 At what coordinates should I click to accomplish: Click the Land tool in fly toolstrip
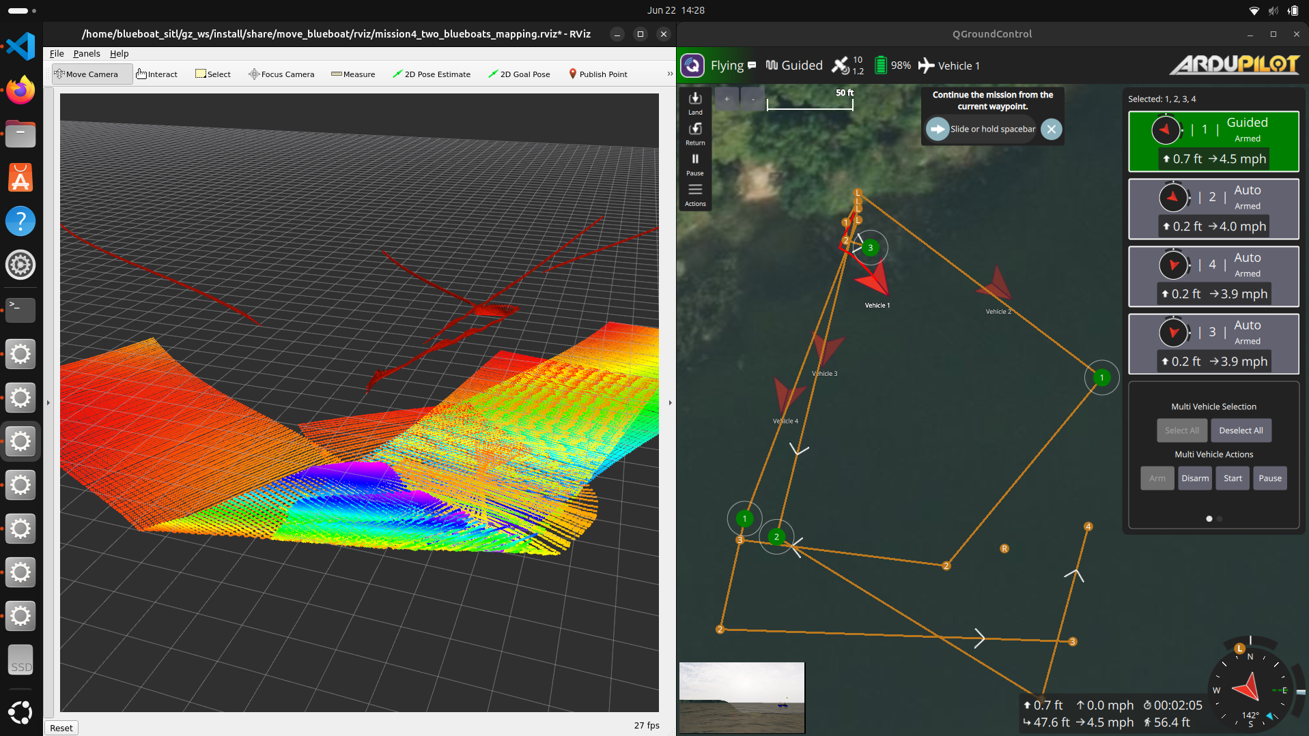tap(695, 103)
